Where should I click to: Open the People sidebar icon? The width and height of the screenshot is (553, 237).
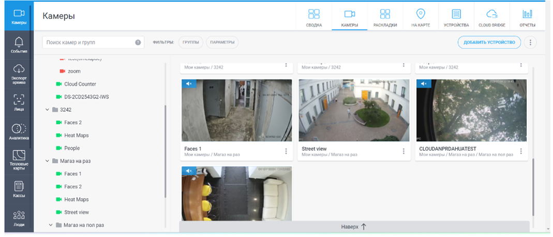tap(19, 218)
